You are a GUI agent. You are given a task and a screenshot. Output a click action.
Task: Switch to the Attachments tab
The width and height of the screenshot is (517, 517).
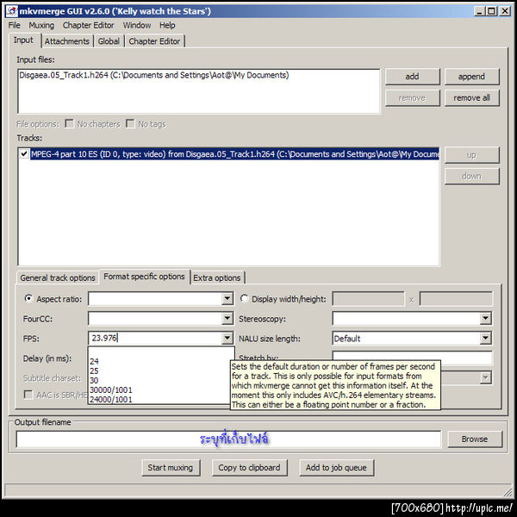click(x=67, y=41)
